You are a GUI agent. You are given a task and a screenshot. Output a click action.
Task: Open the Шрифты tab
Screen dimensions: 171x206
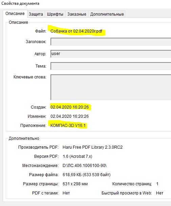55,14
